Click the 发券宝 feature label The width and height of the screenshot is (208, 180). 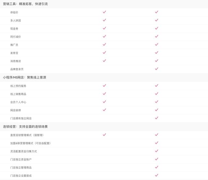coord(14,53)
